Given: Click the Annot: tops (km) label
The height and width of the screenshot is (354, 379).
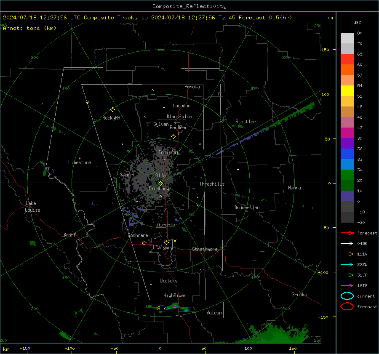Looking at the screenshot, I should tap(29, 28).
